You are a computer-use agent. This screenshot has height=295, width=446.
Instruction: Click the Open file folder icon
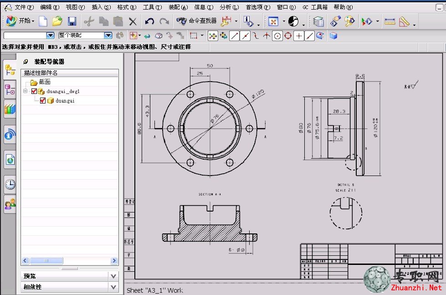pos(57,21)
